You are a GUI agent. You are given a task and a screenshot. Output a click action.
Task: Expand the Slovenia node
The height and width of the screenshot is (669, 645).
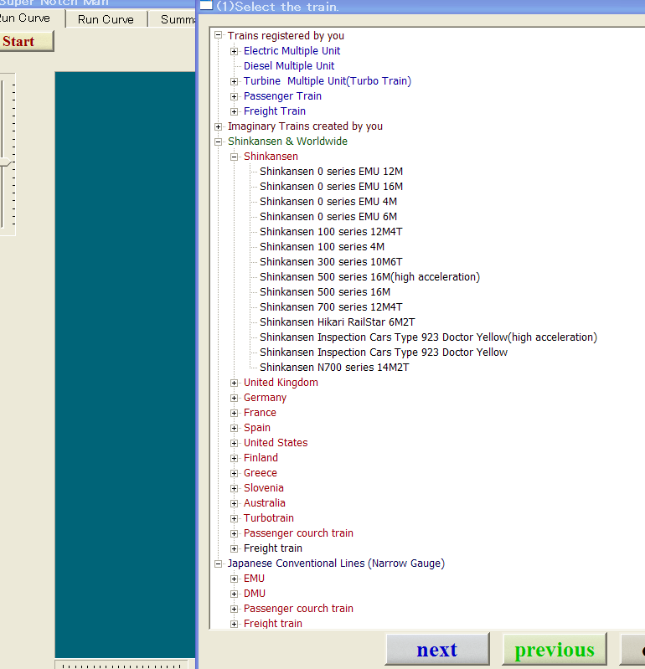234,488
